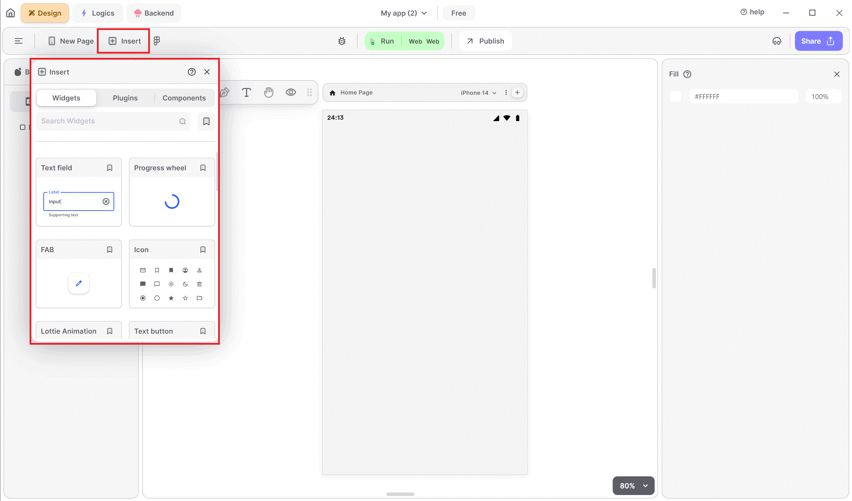Screen dimensions: 852x501
Task: Click the Figma import icon
Action: [157, 41]
